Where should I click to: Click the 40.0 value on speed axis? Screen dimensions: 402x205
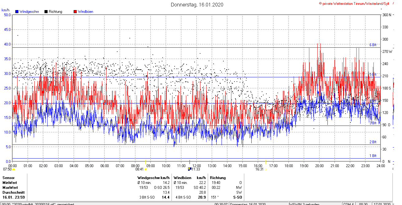click(x=7, y=44)
